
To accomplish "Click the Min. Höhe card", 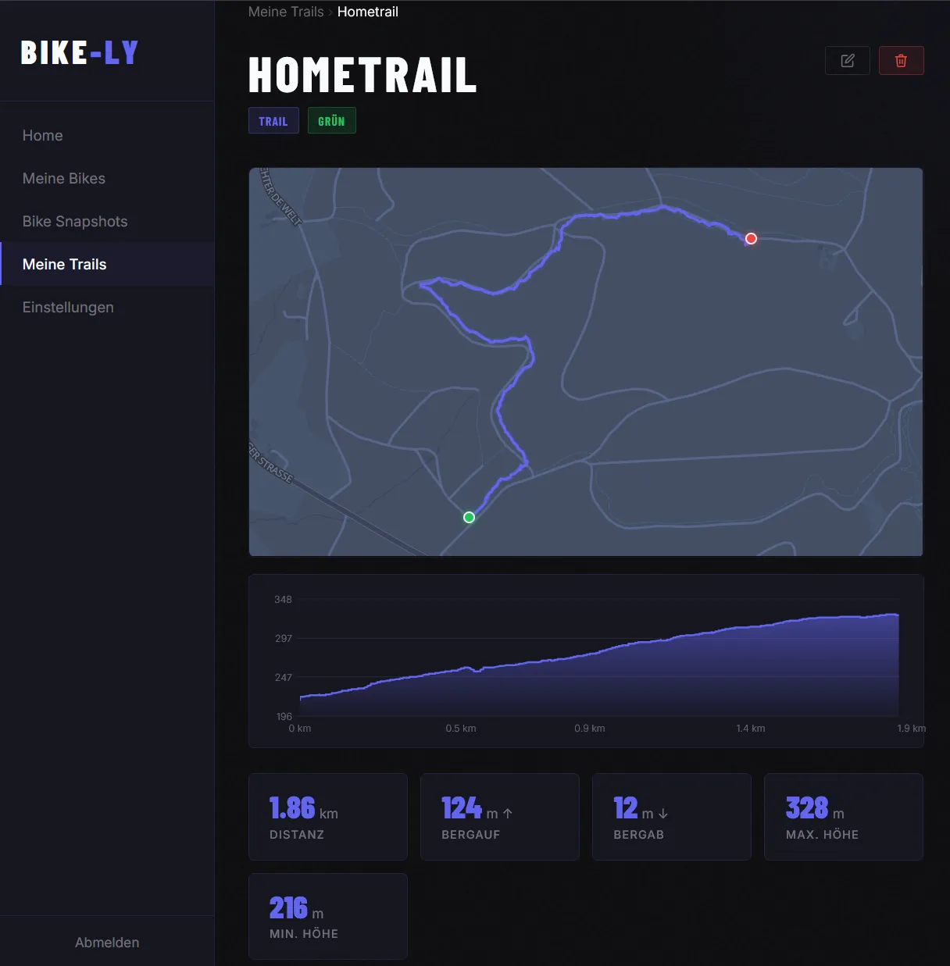I will [x=327, y=916].
